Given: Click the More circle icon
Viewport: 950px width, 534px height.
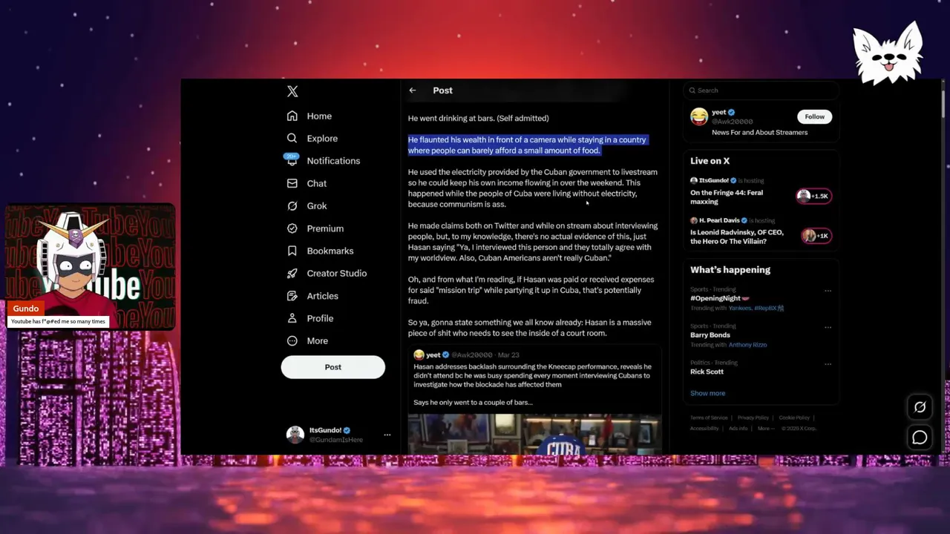Looking at the screenshot, I should (292, 340).
